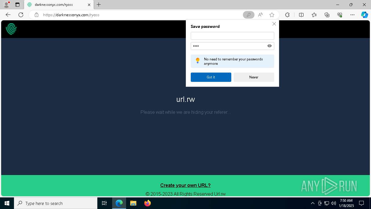Image resolution: width=371 pixels, height=209 pixels.
Task: Click the Never button
Action: 254,77
